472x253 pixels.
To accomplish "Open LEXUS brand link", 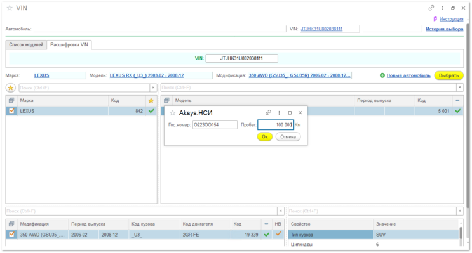I will [41, 75].
